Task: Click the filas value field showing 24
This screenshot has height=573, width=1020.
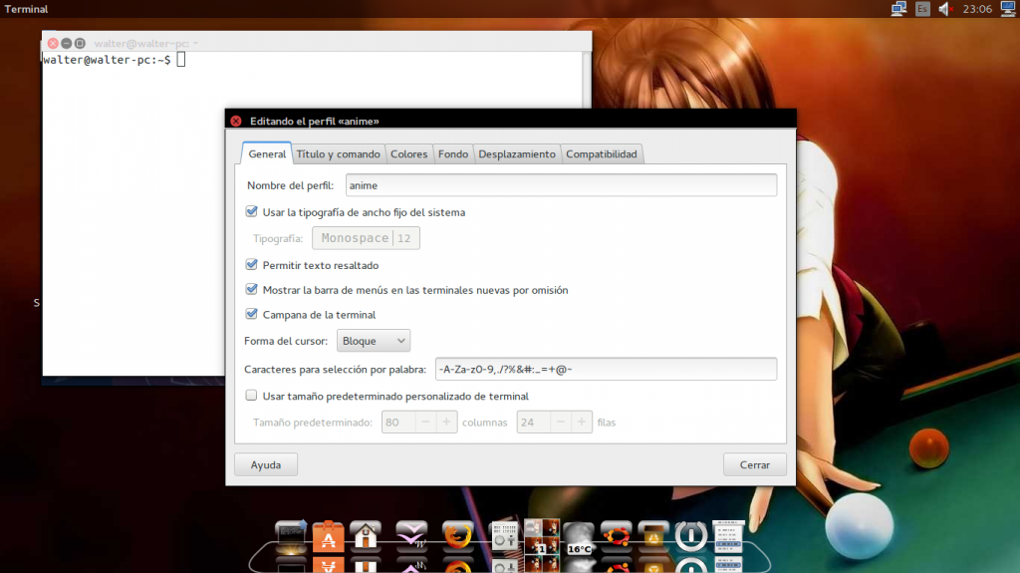Action: pyautogui.click(x=534, y=422)
